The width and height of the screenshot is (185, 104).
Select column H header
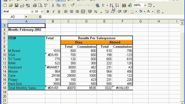pos(159,21)
